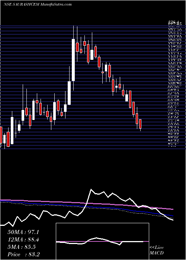Click the 'NSE SAURASHCEM MunafaSutra.com' title text
The width and height of the screenshot is (186, 260).
click(38, 4)
